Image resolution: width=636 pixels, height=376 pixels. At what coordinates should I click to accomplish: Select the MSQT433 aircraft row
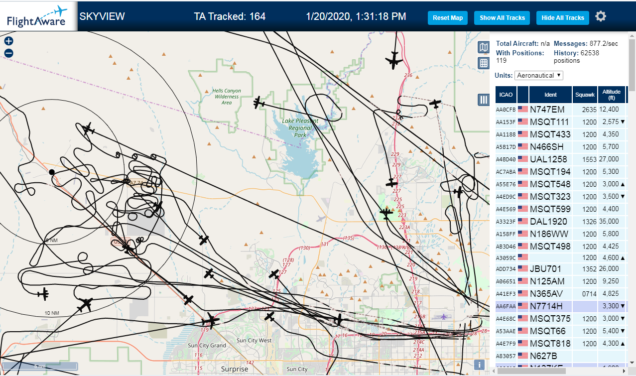coord(562,134)
